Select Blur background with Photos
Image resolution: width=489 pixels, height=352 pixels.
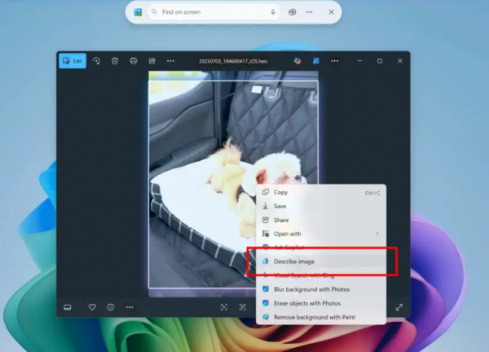tap(321, 289)
